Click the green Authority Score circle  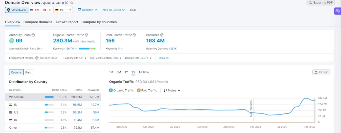click(x=12, y=41)
